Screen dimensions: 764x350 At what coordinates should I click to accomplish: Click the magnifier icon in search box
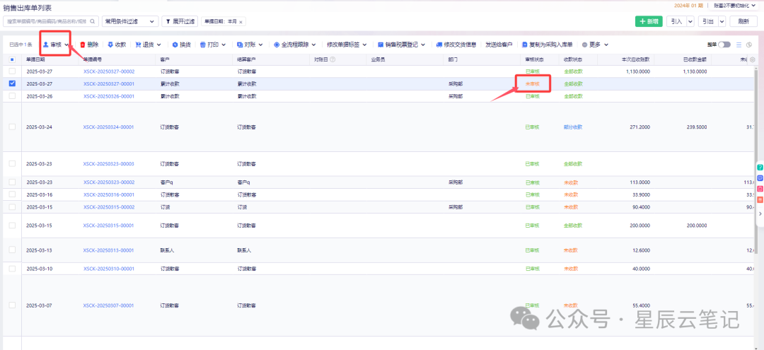[93, 21]
